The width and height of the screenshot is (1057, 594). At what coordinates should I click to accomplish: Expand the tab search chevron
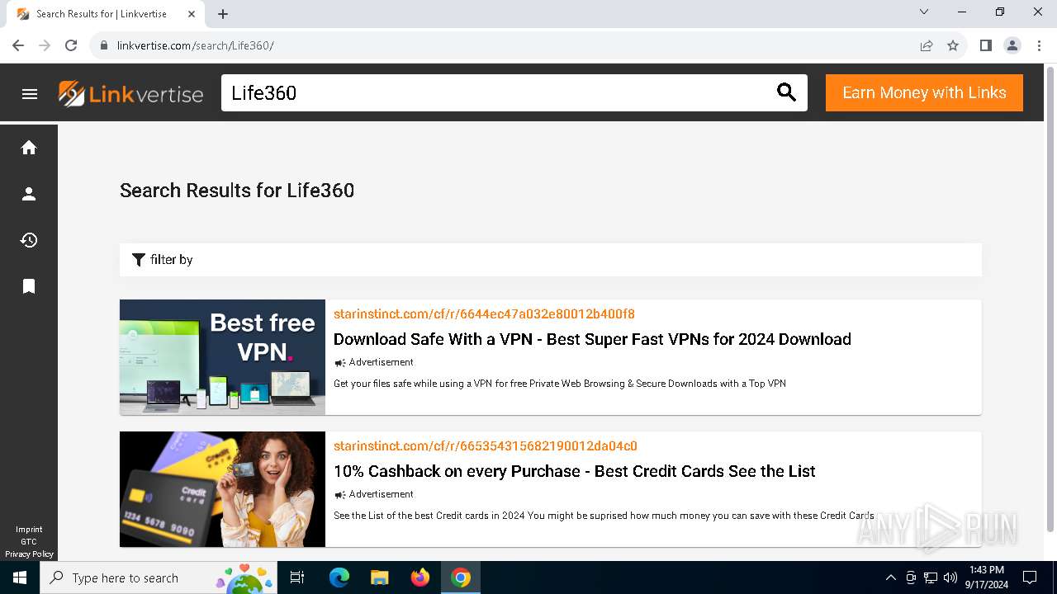click(x=924, y=12)
